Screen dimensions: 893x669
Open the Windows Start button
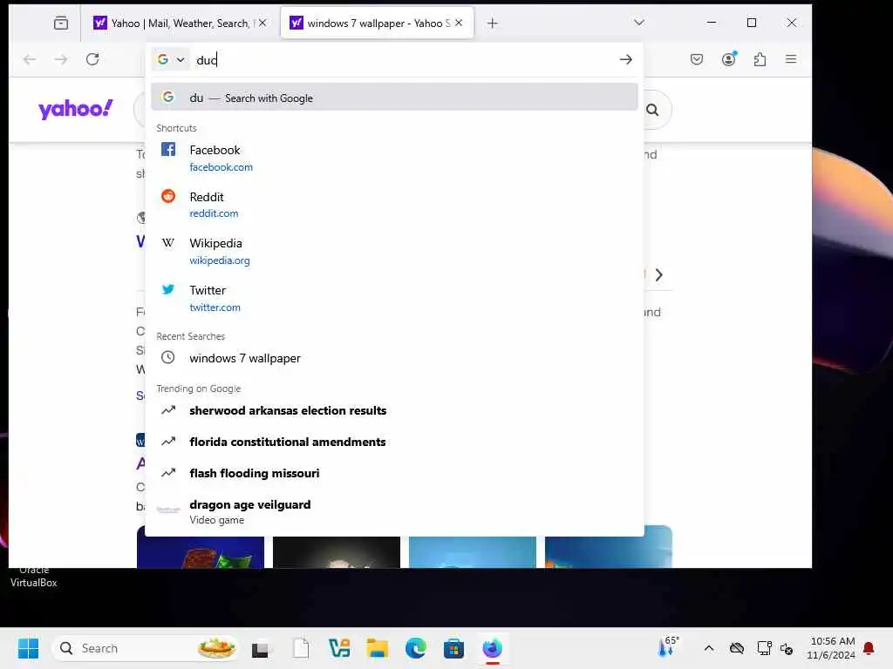28,648
